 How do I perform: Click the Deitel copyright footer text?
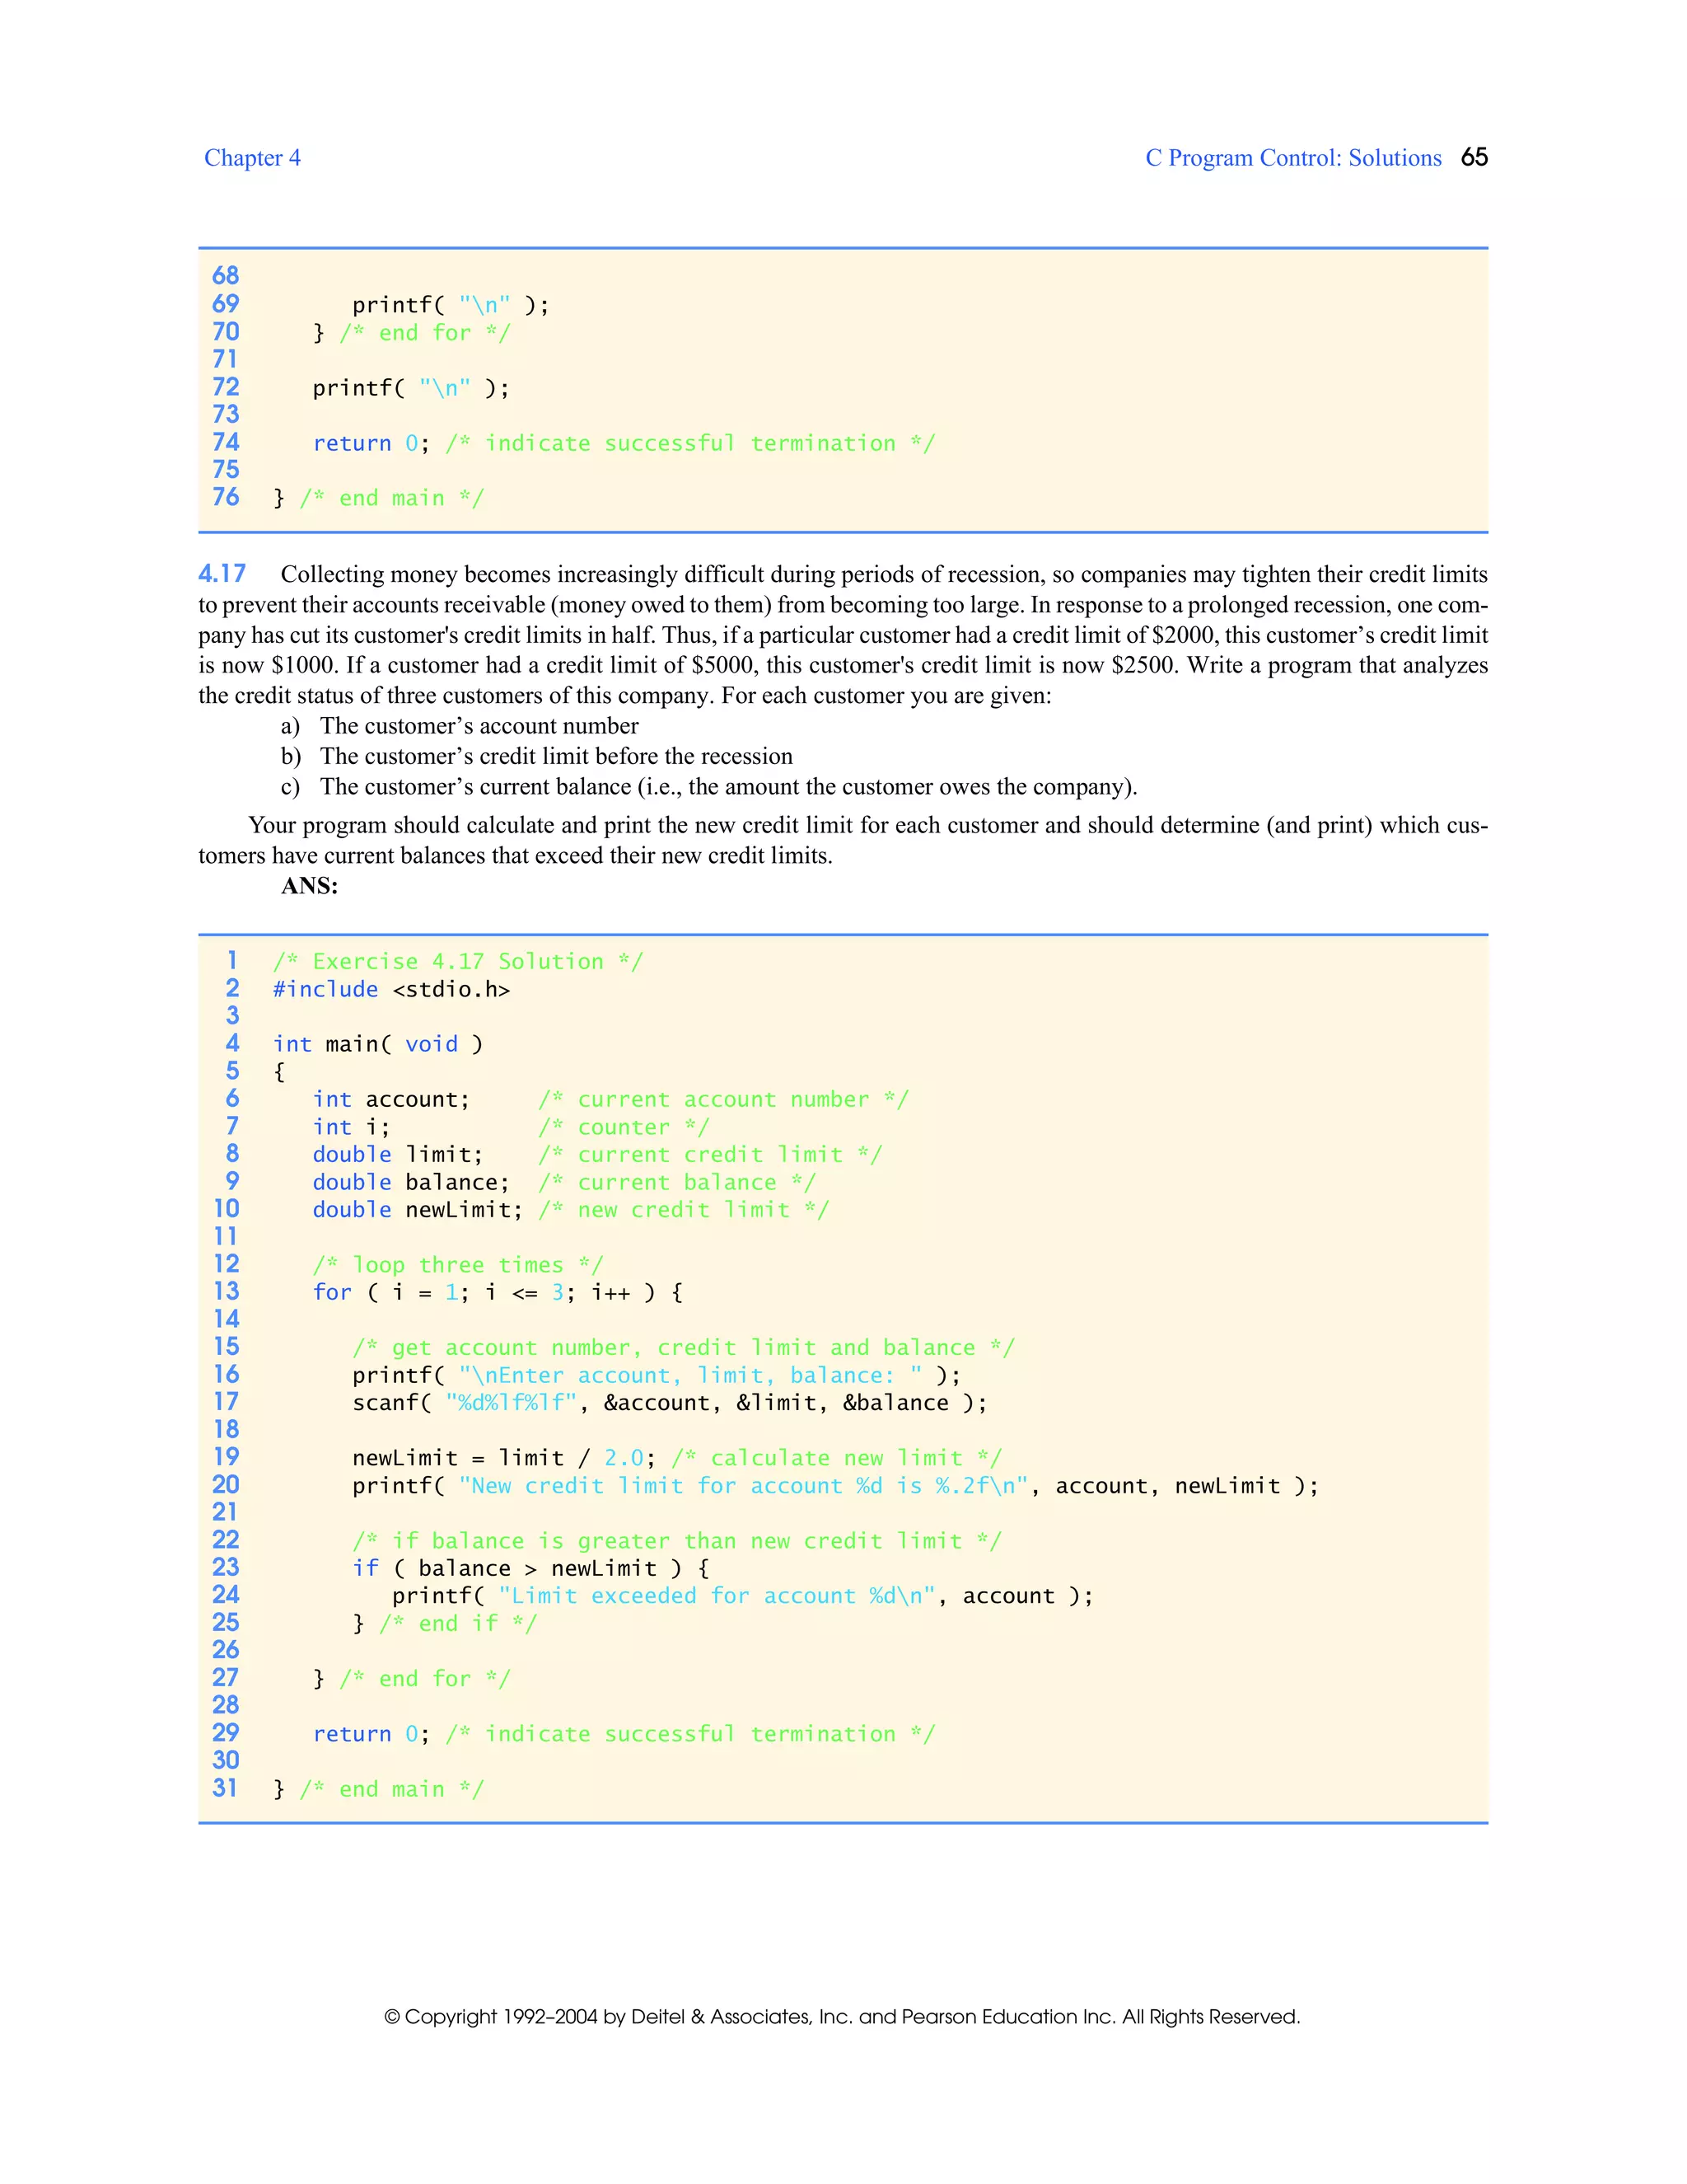tap(842, 2017)
